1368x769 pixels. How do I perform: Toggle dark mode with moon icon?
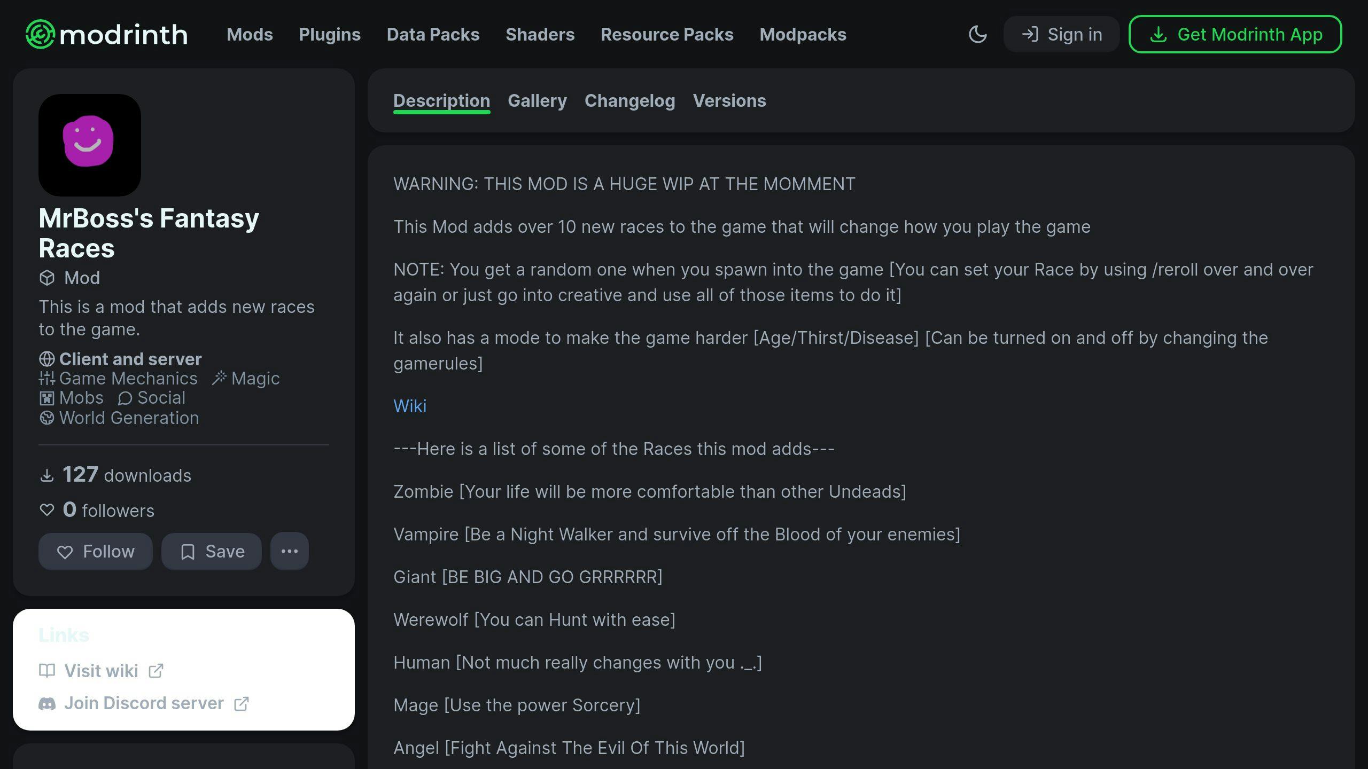pyautogui.click(x=979, y=34)
